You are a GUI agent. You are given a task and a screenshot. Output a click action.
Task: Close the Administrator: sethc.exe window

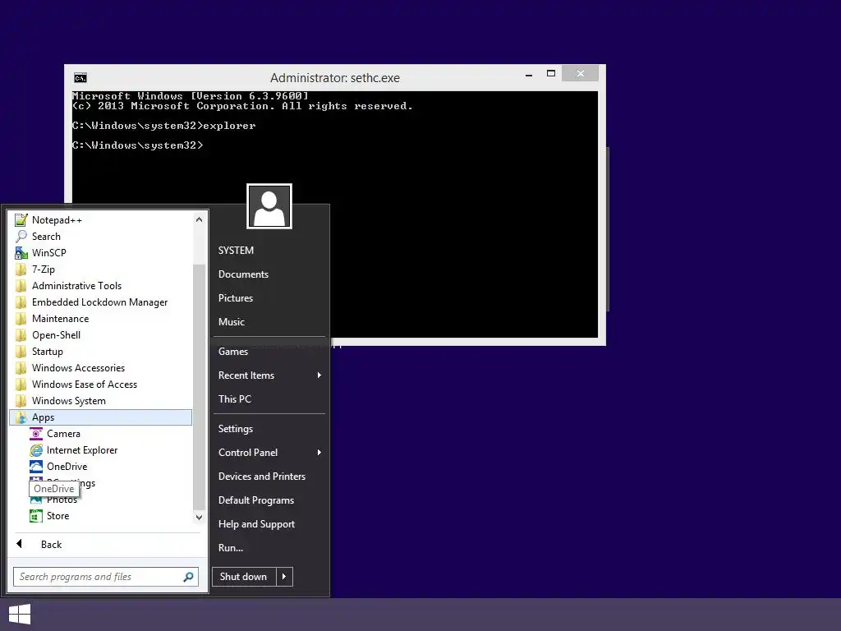click(581, 73)
